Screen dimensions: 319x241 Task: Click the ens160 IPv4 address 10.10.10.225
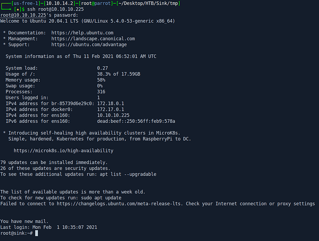pyautogui.click(x=113, y=115)
